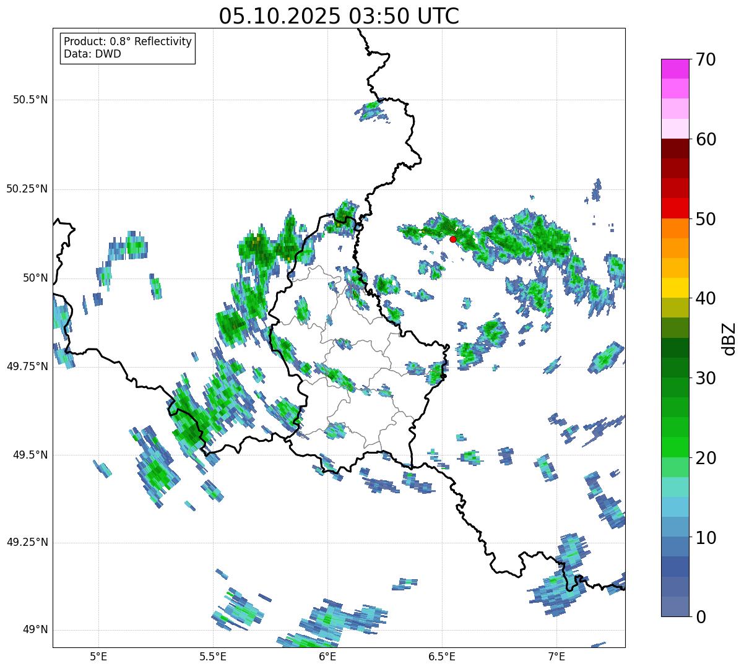
Task: Click the red station marker dot
Action: (452, 239)
